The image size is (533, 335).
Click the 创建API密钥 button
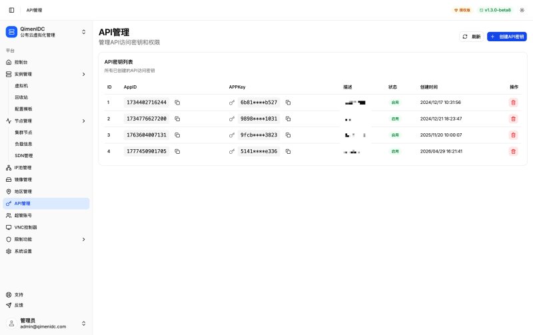tap(507, 37)
